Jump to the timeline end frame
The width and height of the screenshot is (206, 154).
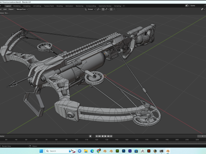pyautogui.click(x=111, y=136)
